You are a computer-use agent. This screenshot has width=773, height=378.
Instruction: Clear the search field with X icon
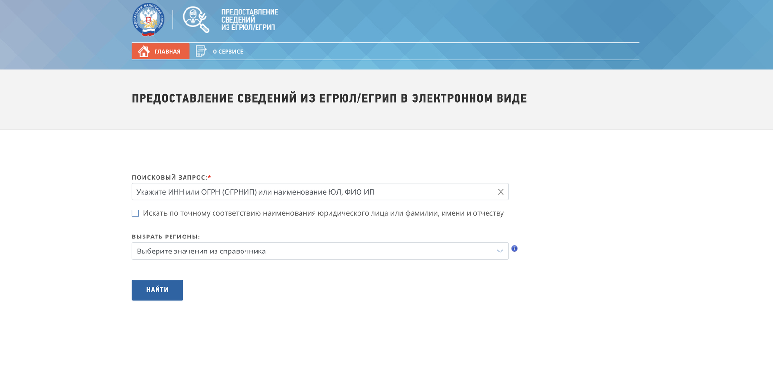pyautogui.click(x=501, y=192)
